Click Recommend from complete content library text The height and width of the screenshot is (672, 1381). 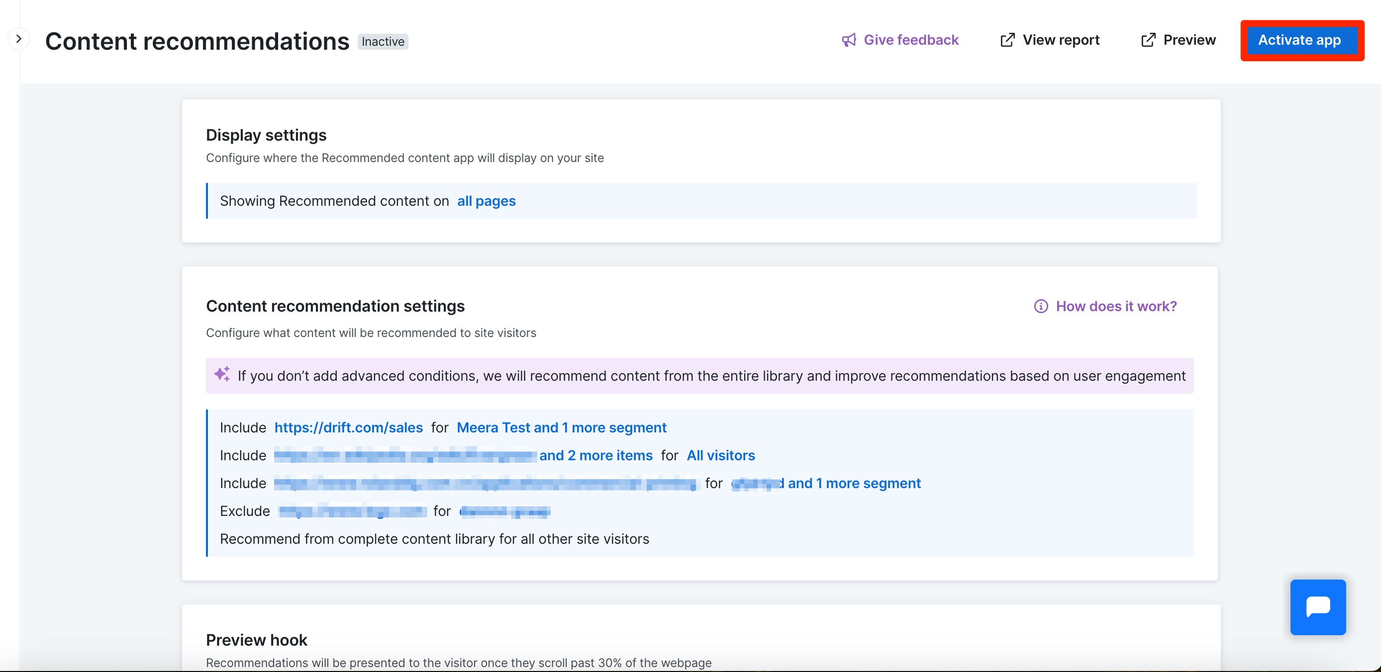click(x=434, y=539)
